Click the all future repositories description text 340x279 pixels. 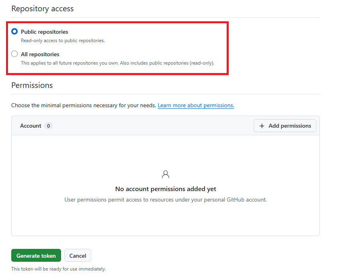[117, 63]
